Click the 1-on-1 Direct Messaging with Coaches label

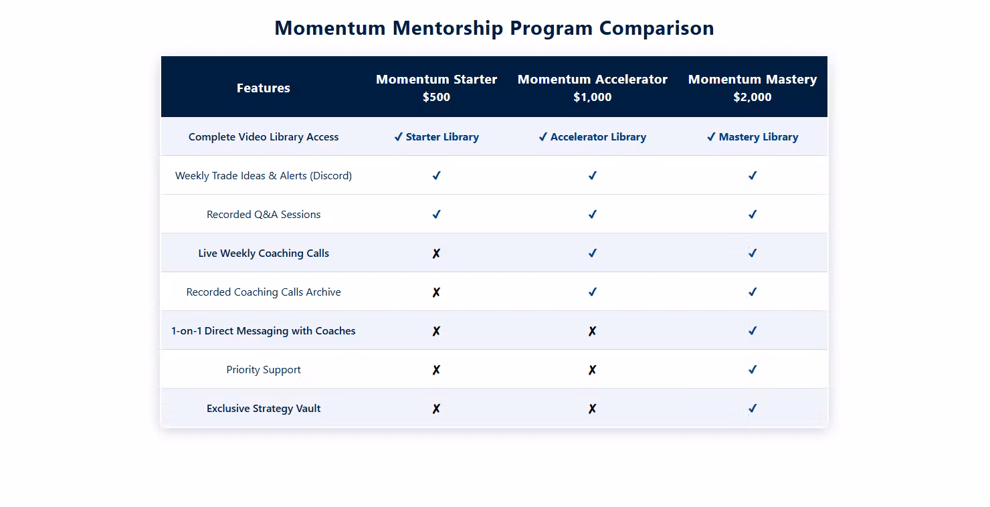click(x=264, y=331)
